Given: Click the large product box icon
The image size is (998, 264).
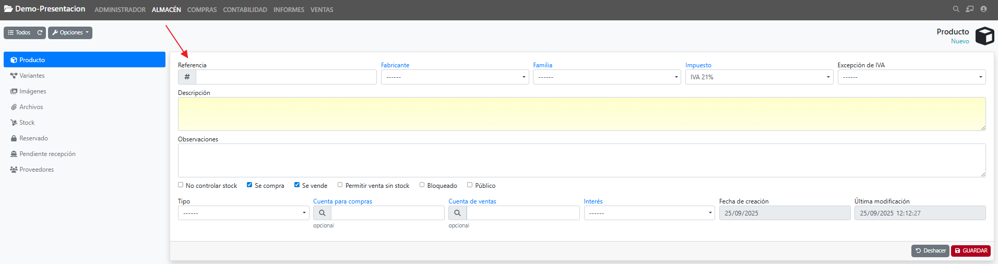Looking at the screenshot, I should pyautogui.click(x=984, y=36).
